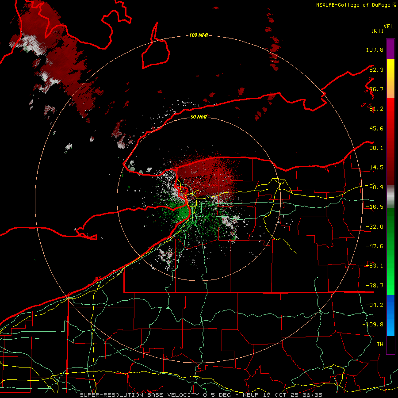Image resolution: width=398 pixels, height=398 pixels.
Task: Click the 50 NMI range ring label
Action: pos(199,117)
